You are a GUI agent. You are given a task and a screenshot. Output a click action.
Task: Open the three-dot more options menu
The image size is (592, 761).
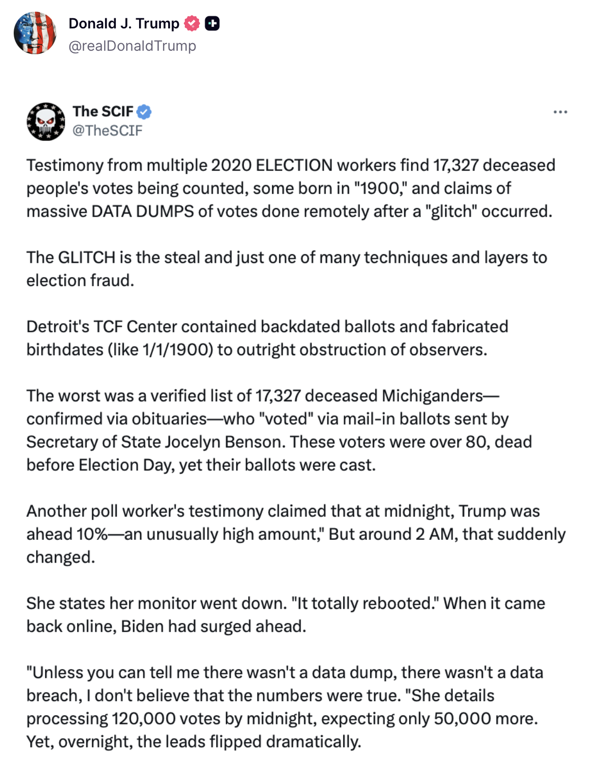[x=560, y=112]
